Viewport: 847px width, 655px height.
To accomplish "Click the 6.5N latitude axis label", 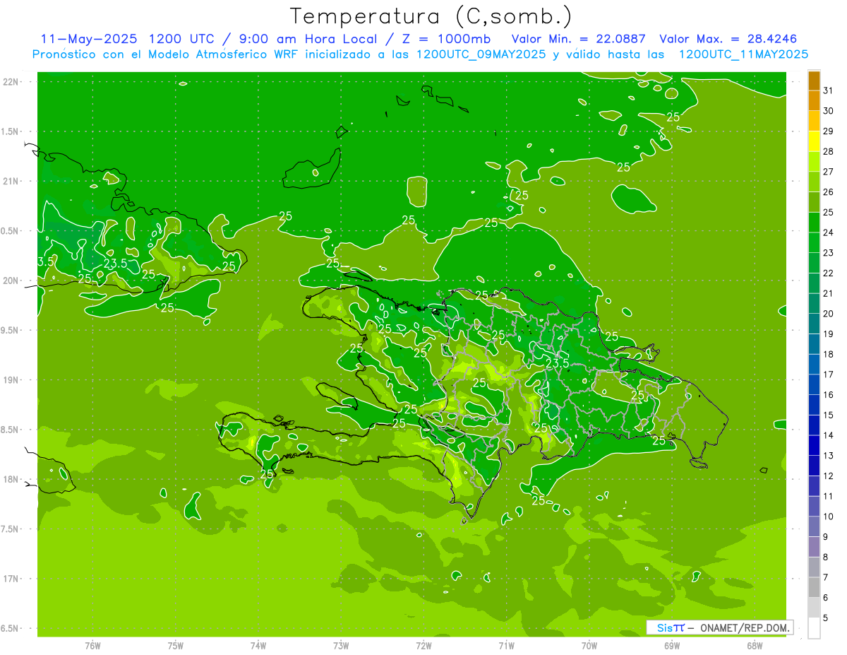I will click(11, 628).
